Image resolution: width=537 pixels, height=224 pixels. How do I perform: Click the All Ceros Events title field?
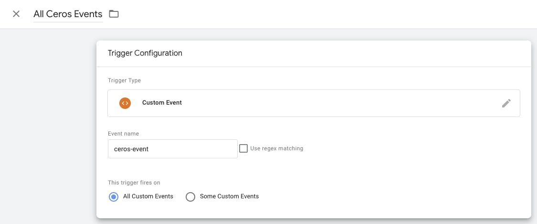68,14
